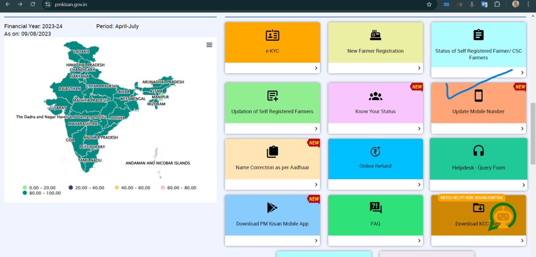Open the Download PM Kisan Mobile App link

(x=272, y=224)
